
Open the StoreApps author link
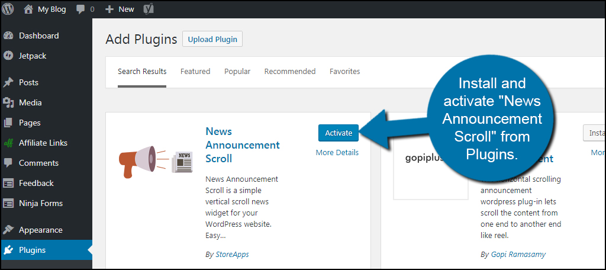(231, 255)
